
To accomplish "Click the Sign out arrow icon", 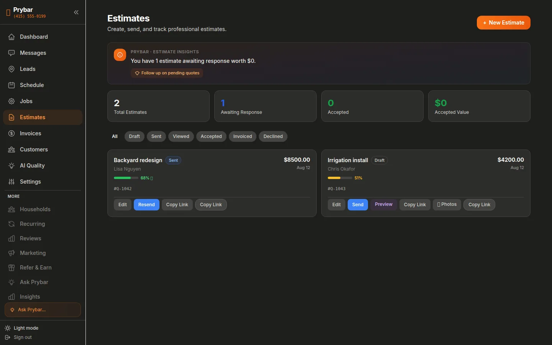I will (x=8, y=337).
